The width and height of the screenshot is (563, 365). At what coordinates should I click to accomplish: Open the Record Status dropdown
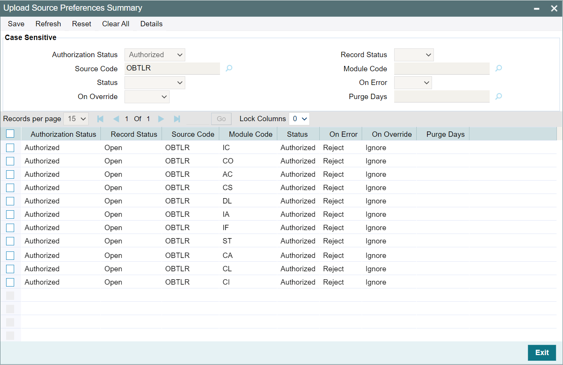[414, 54]
